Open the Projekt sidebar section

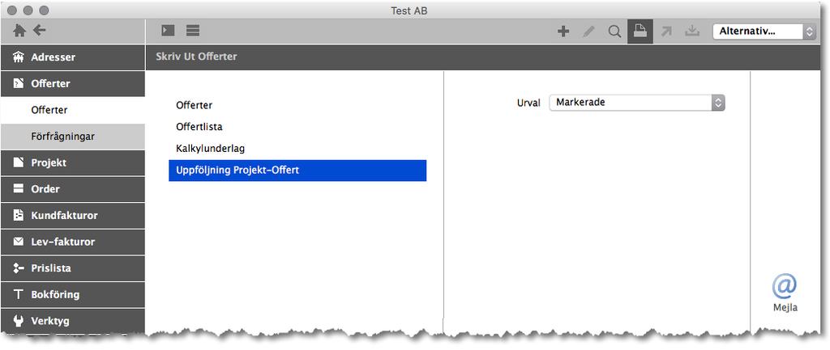tap(72, 162)
